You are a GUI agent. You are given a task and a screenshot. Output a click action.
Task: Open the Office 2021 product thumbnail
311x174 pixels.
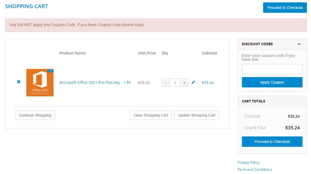click(x=40, y=82)
